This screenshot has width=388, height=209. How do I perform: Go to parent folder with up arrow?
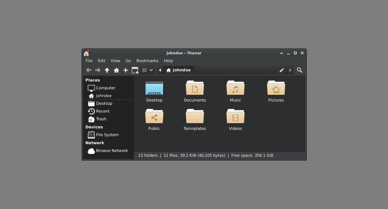[x=107, y=70]
